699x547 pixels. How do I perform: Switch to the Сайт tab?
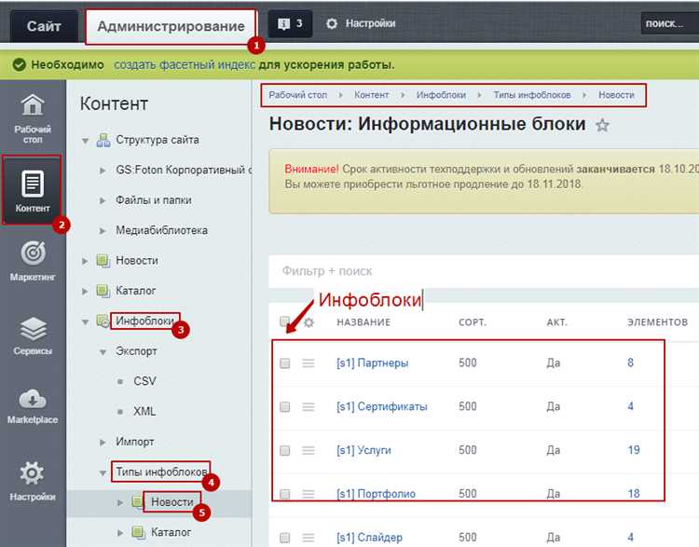[44, 26]
